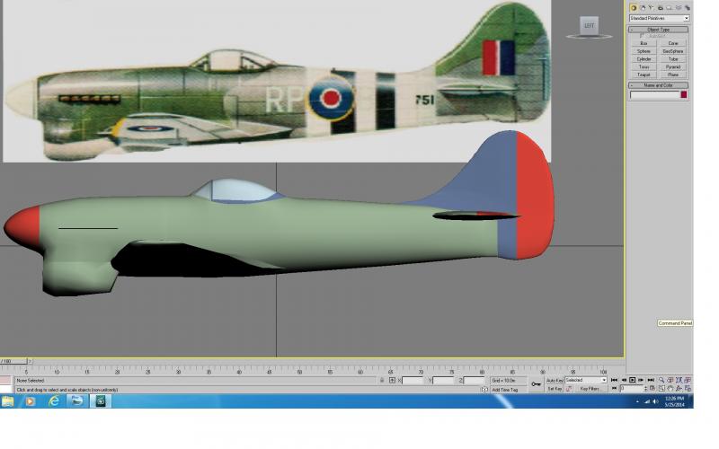Create a GeoSphere primitive
719x449 pixels.
[672, 51]
